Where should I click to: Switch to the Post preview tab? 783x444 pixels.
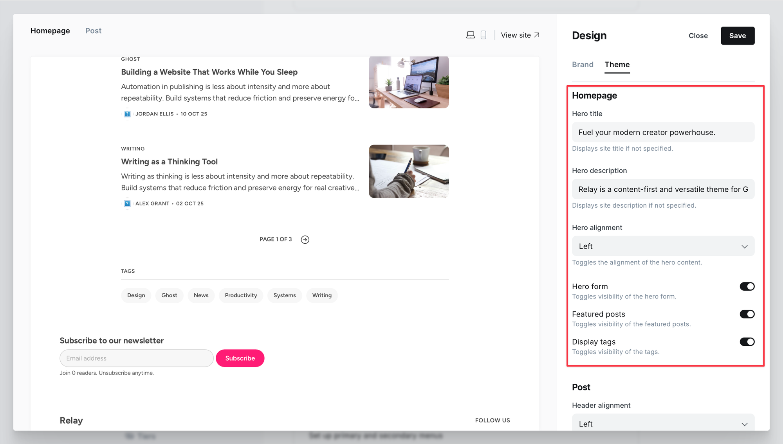[93, 31]
